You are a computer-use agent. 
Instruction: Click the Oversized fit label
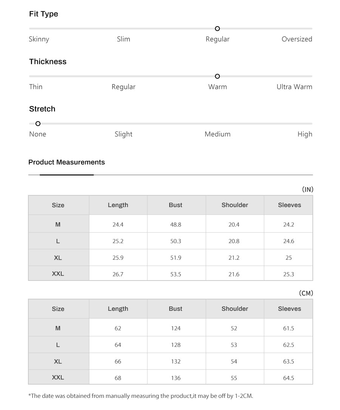297,39
